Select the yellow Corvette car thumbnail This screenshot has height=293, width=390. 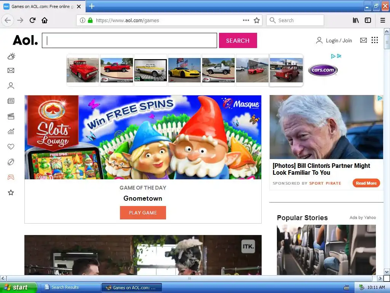point(184,70)
